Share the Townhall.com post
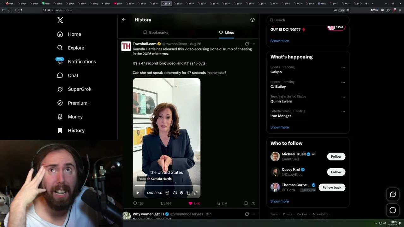This screenshot has width=404, height=227. point(253,203)
